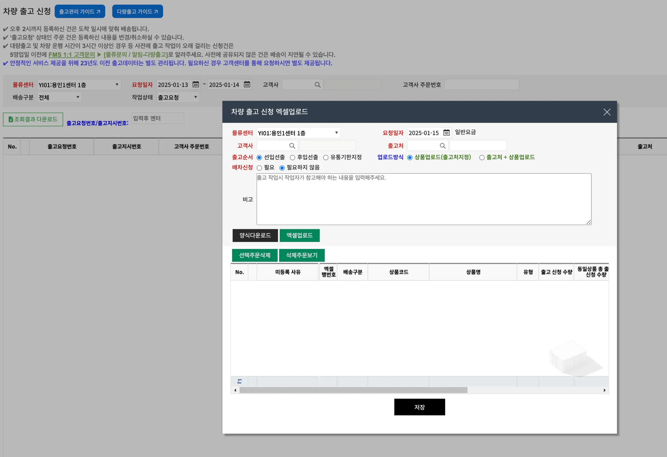Image resolution: width=667 pixels, height=457 pixels.
Task: Select 출고처 + 상품업로드 upload method
Action: point(482,158)
